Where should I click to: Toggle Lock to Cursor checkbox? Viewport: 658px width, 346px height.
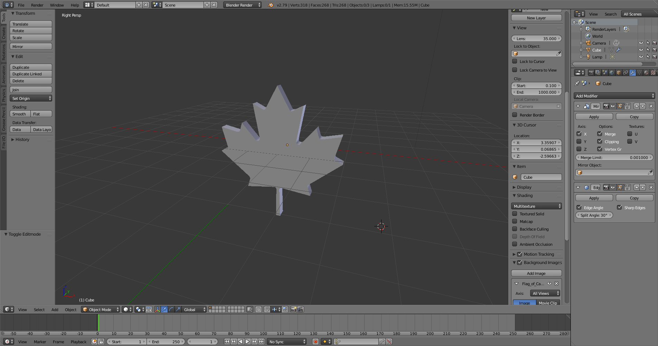[515, 61]
